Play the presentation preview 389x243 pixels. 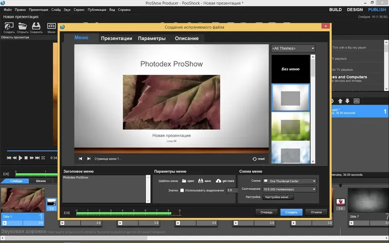click(20, 158)
